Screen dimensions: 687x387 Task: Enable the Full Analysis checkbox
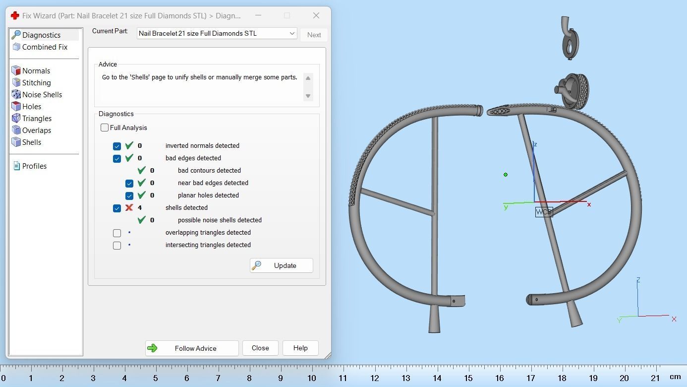[105, 128]
